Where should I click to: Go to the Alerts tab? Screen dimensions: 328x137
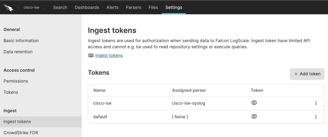click(x=112, y=7)
